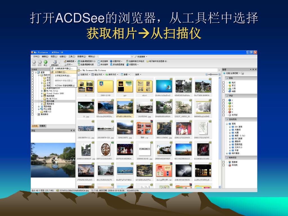Click the 快速搜索 quick search magnifier

tap(136, 57)
